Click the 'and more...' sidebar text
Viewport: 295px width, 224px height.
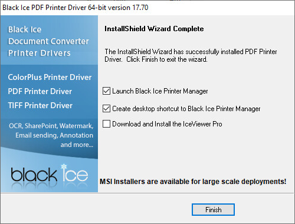pos(77,145)
